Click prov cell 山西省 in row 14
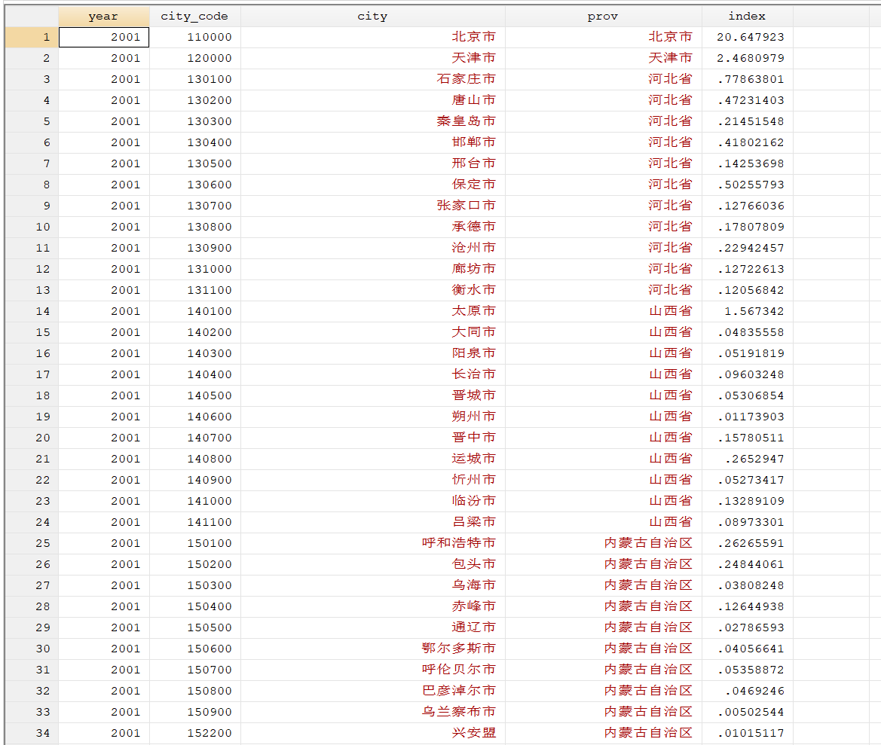The width and height of the screenshot is (881, 745). pos(604,311)
